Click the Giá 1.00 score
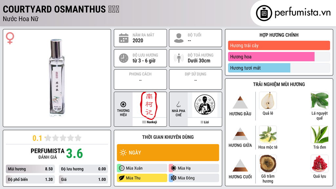The width and height of the screenshot is (336, 189). coord(83,179)
